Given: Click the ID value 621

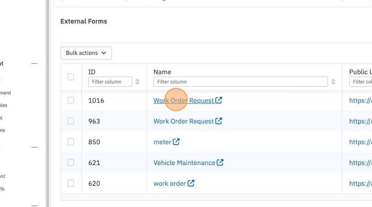Looking at the screenshot, I should click(x=94, y=163).
